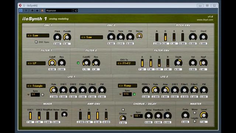Open the Delay Sync triangle menu
Screen dimensions: 236x133
pos(131,116)
